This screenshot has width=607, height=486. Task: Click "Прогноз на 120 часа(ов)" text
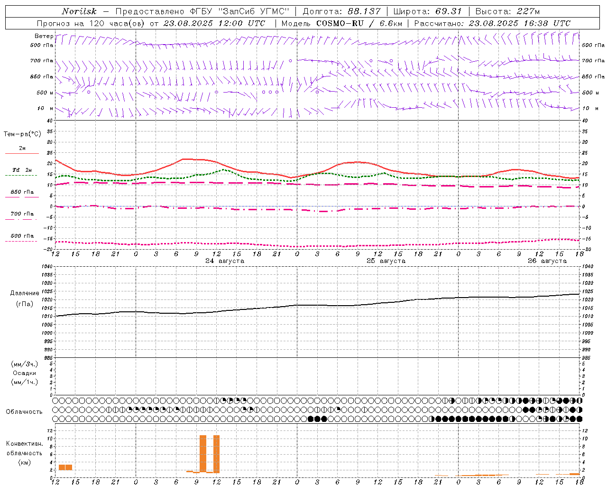coord(92,23)
